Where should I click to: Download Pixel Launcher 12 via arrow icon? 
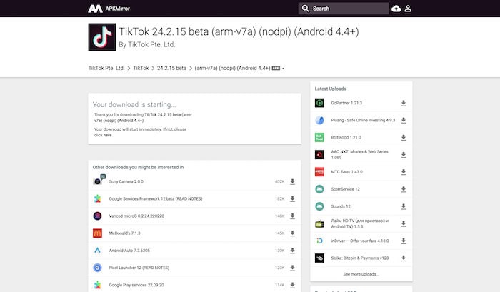point(292,268)
